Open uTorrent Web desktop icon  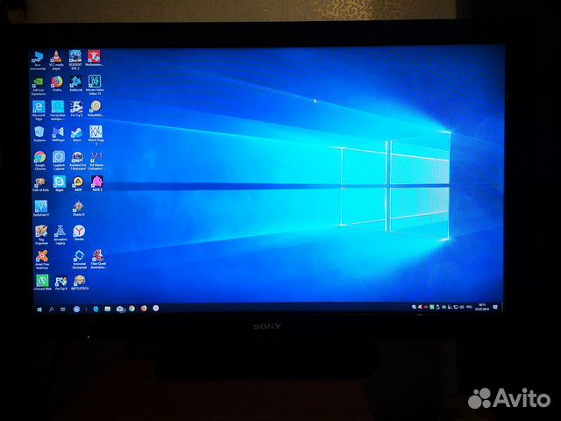(42, 282)
